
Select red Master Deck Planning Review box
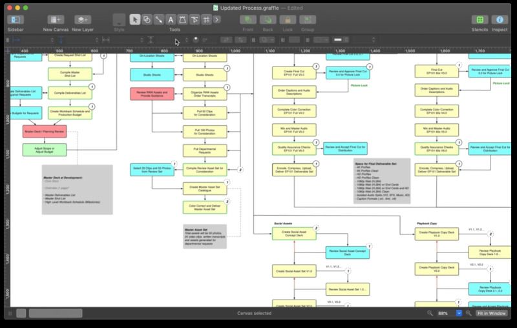tap(45, 132)
